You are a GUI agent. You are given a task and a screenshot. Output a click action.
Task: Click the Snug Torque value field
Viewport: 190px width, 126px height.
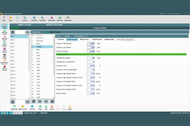(91, 93)
